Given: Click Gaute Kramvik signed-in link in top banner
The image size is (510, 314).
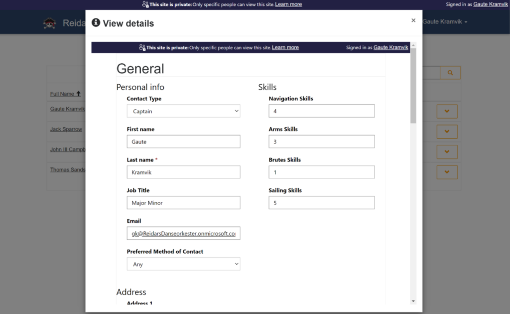Looking at the screenshot, I should 490,4.
